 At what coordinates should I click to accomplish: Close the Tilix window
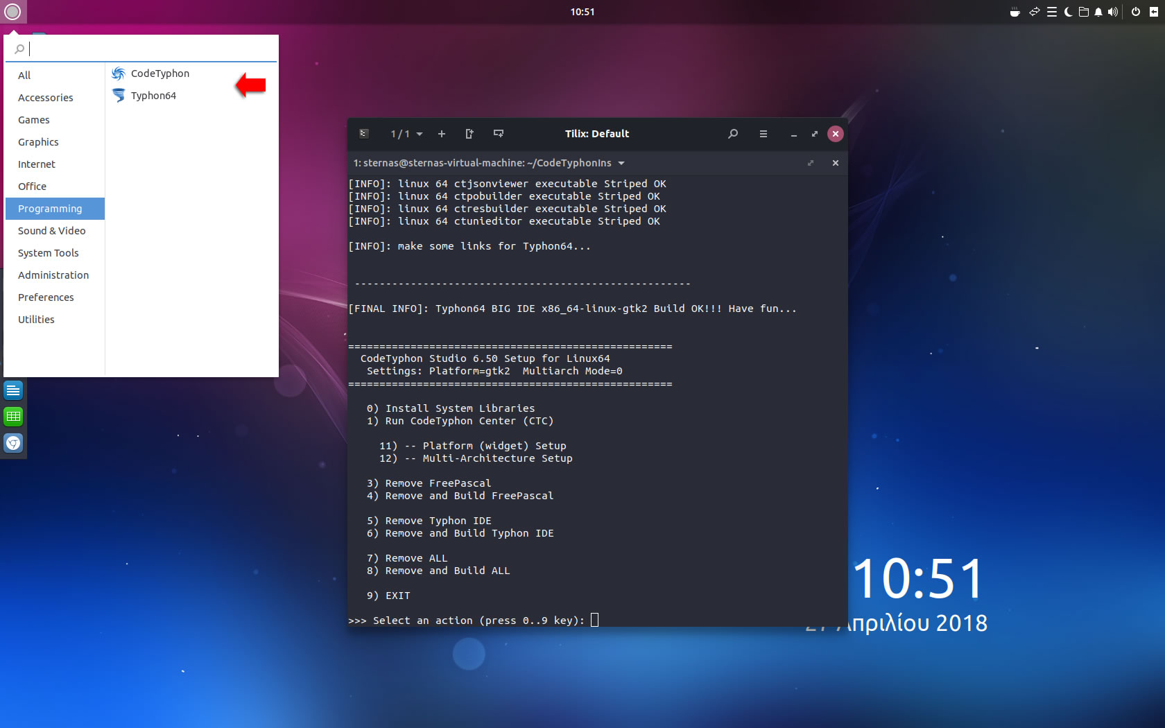pyautogui.click(x=836, y=134)
